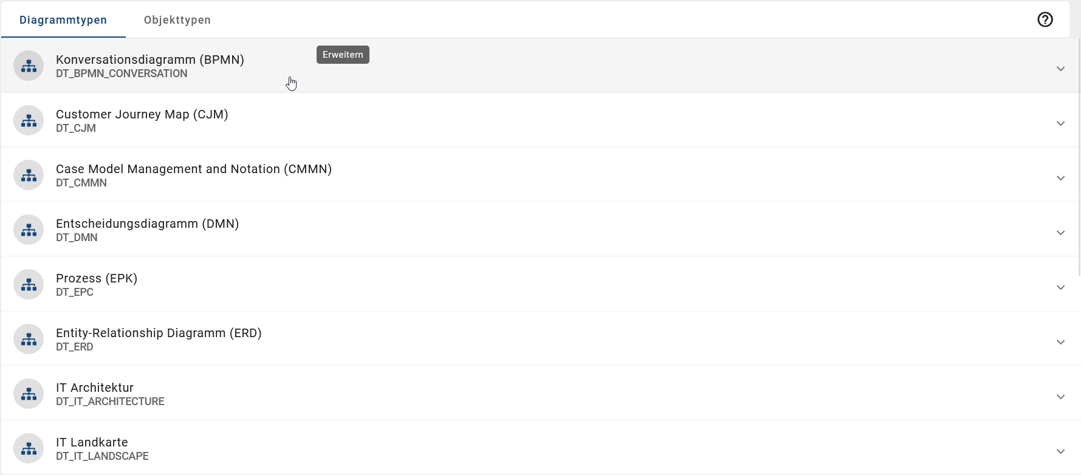1081x475 pixels.
Task: Click the Customer Journey Map diagram icon
Action: click(x=29, y=120)
